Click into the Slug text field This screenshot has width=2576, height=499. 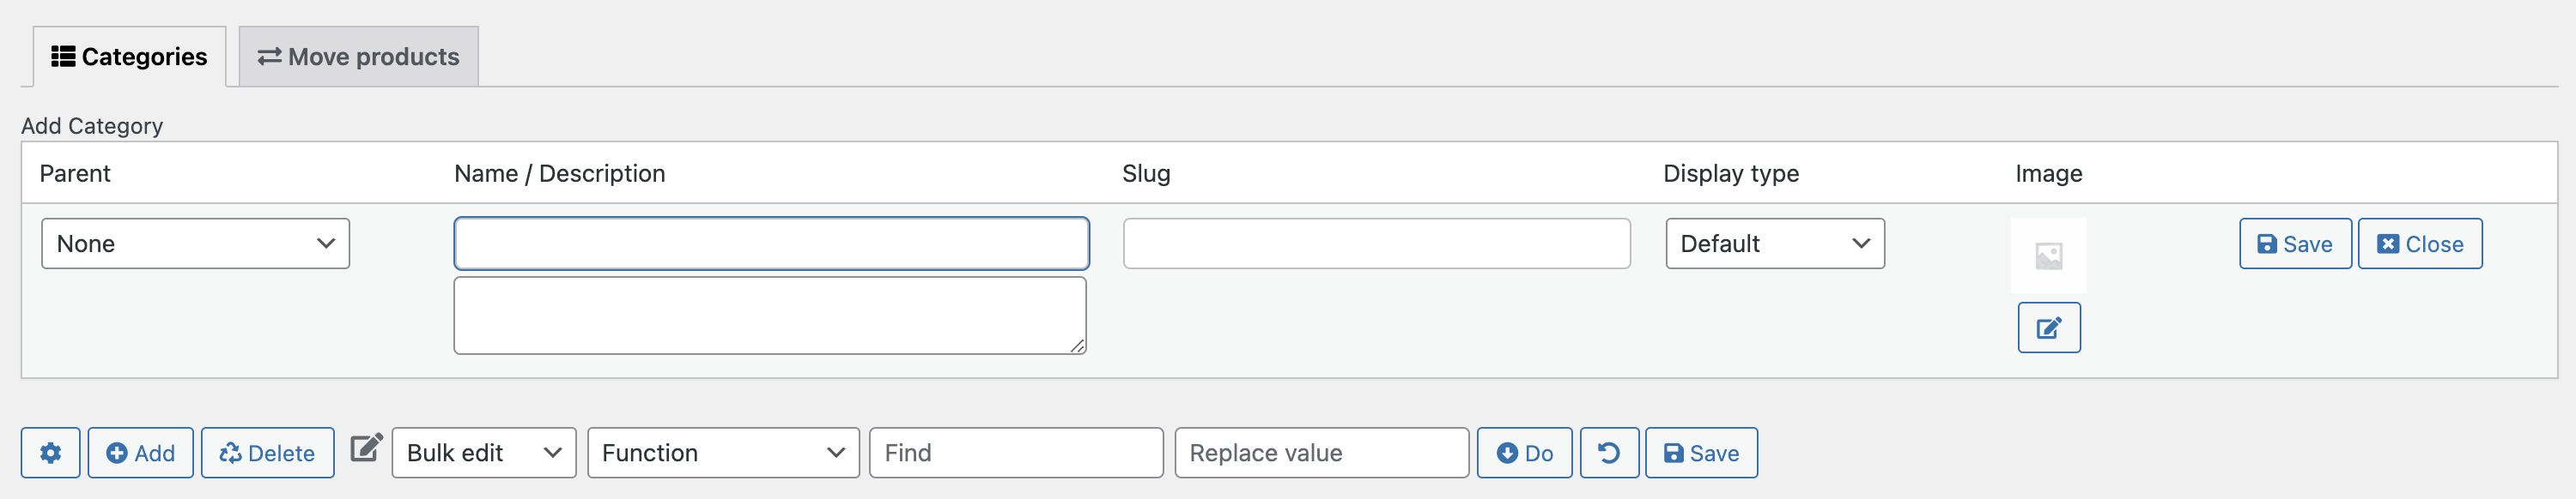pyautogui.click(x=1377, y=243)
